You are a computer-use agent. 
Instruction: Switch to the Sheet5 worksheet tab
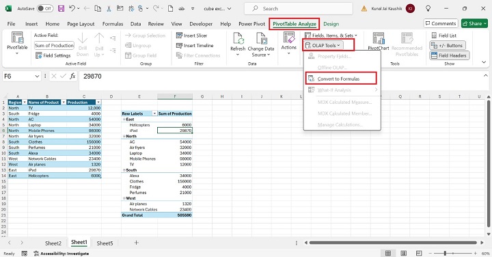105,243
